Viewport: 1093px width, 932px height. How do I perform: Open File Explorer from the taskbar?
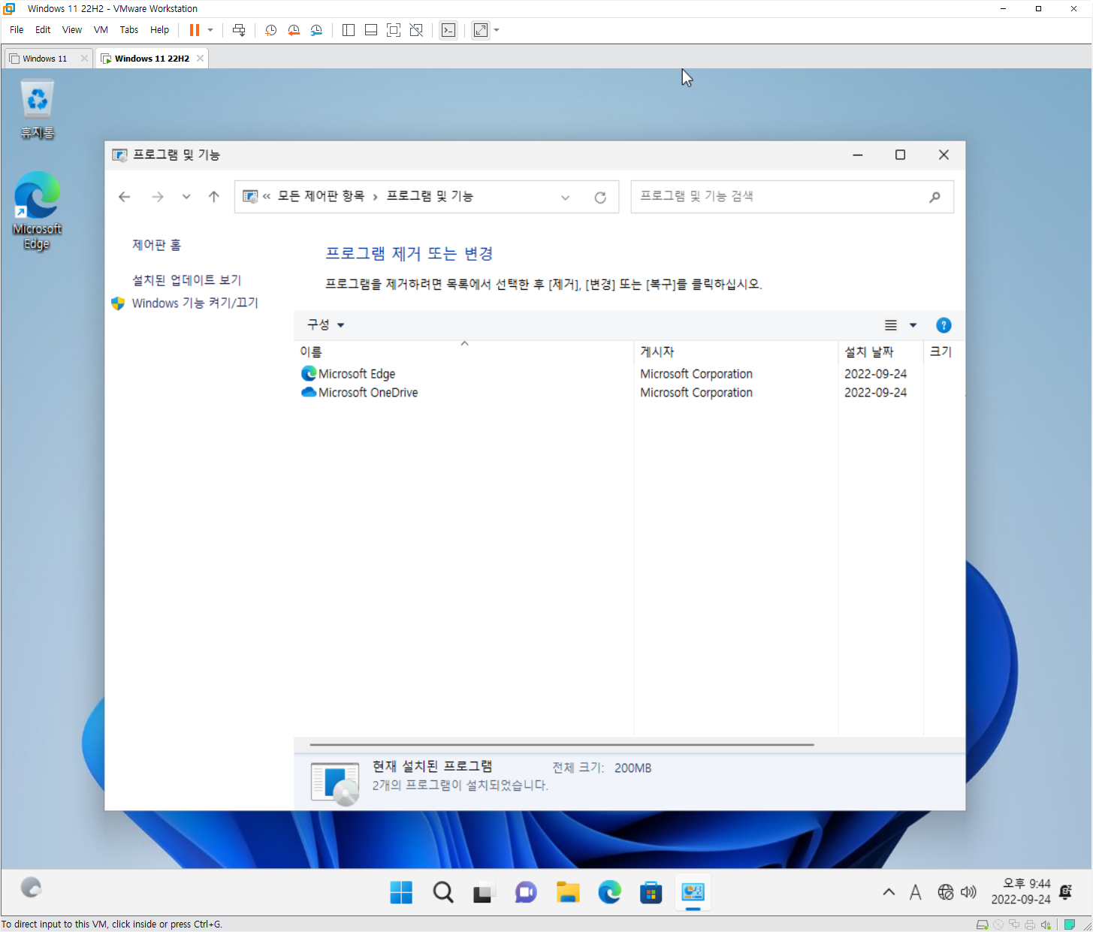[568, 892]
